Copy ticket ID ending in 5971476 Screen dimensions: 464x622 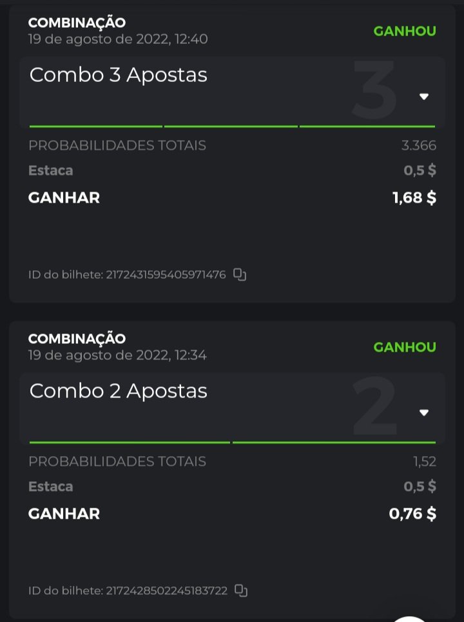coord(240,275)
